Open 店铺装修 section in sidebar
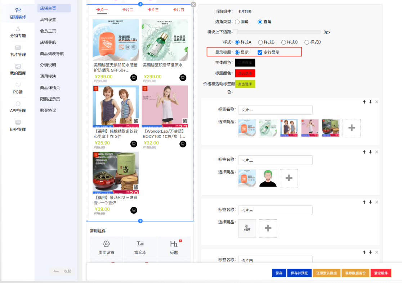 (18, 13)
